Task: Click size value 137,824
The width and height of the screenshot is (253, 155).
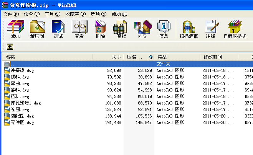Action: pyautogui.click(x=113, y=110)
